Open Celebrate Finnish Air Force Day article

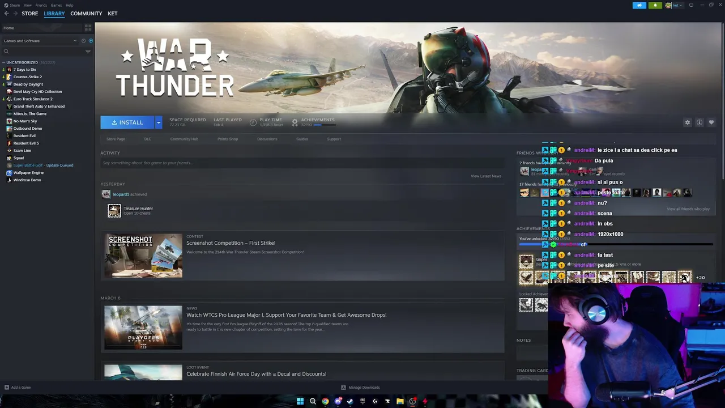[x=256, y=374]
